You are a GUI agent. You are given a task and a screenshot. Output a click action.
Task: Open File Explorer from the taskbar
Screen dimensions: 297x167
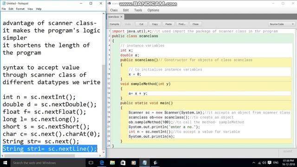pos(112,163)
